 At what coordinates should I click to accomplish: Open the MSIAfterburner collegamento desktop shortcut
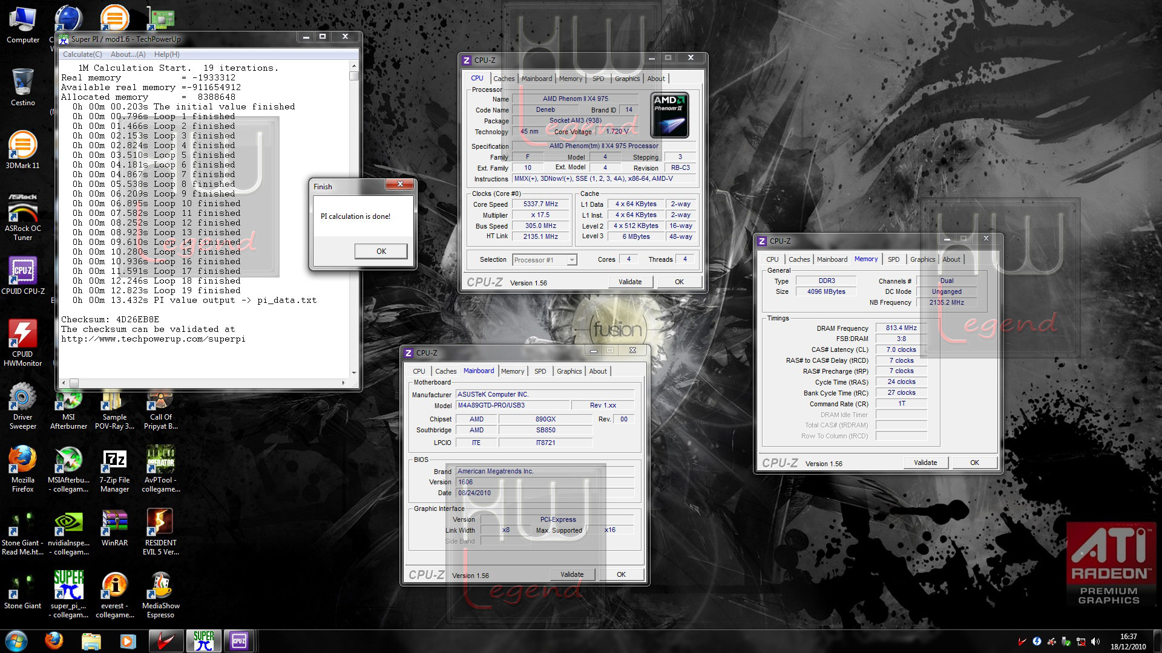point(68,469)
